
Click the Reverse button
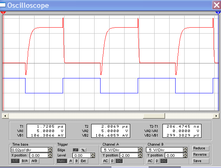point(201,155)
